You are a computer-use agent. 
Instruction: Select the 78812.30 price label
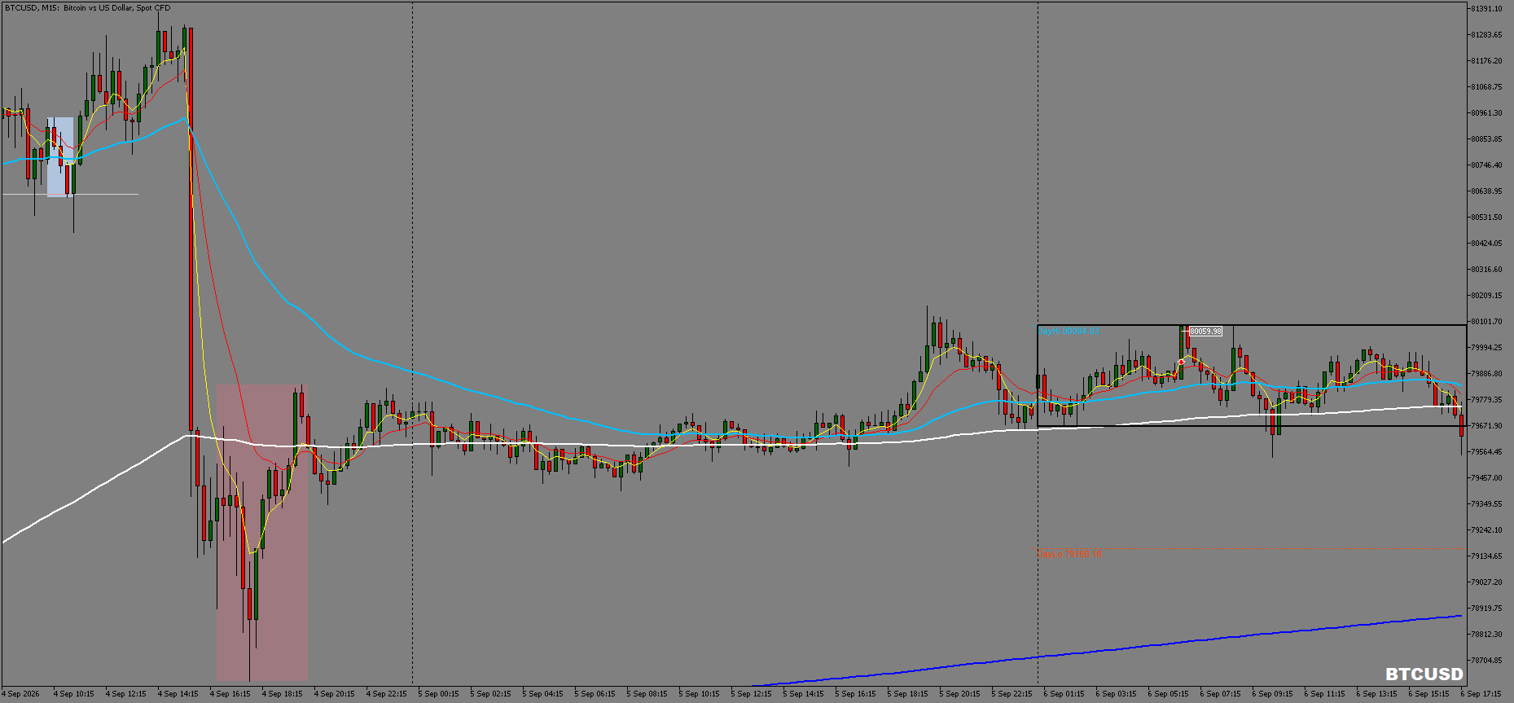(1486, 635)
